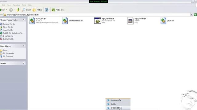Viewport: 197px width, 110px height.
Task: Select the sign_webutil.bat file icon
Action: tap(98, 21)
